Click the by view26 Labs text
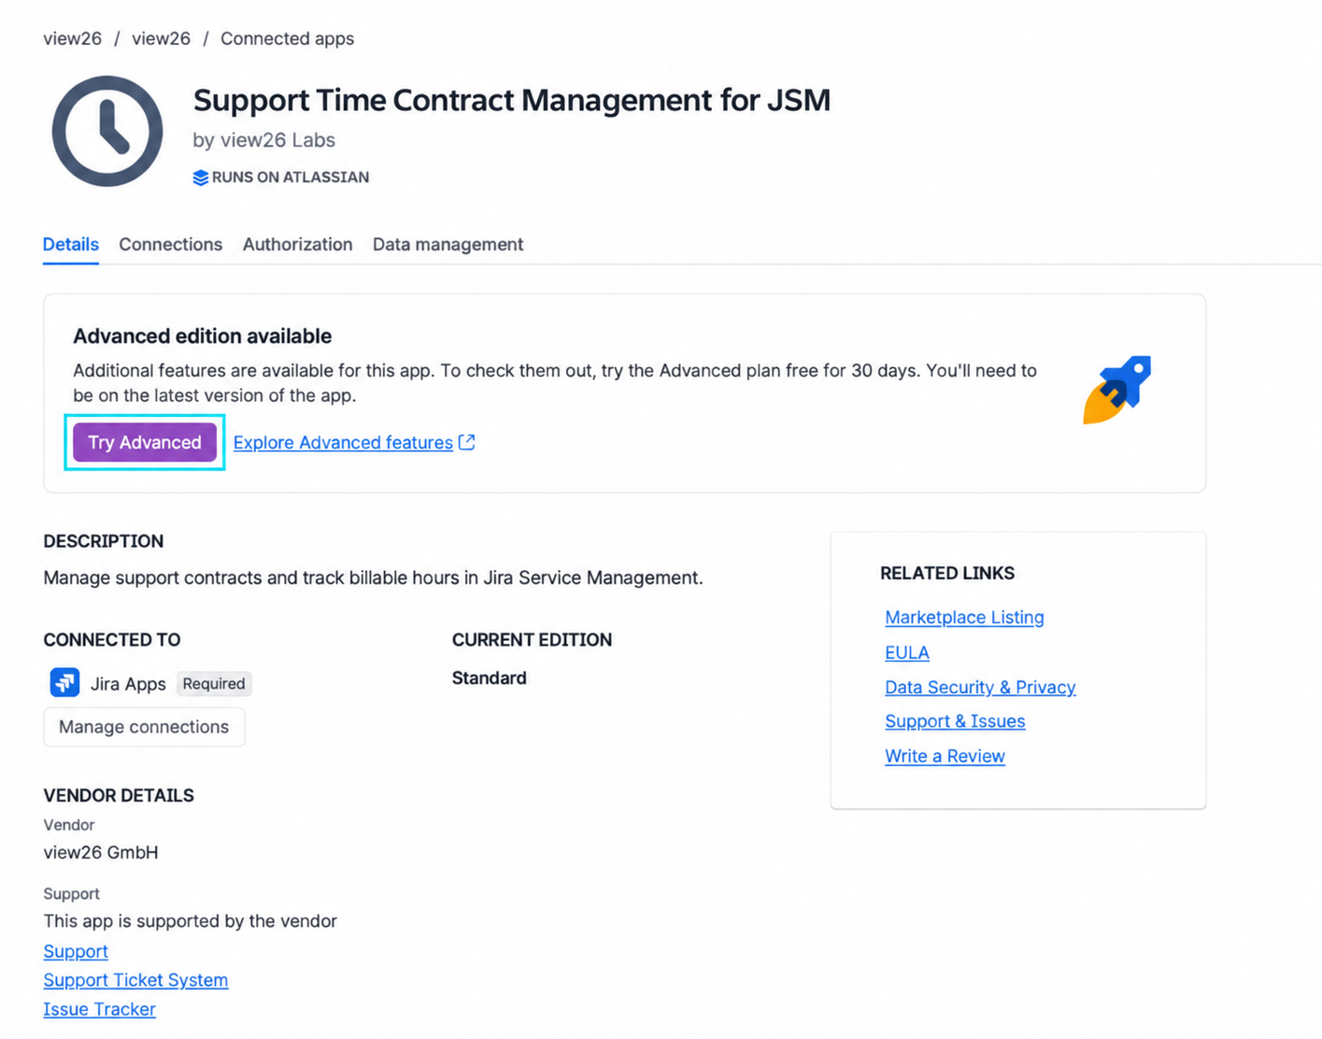 pos(263,140)
